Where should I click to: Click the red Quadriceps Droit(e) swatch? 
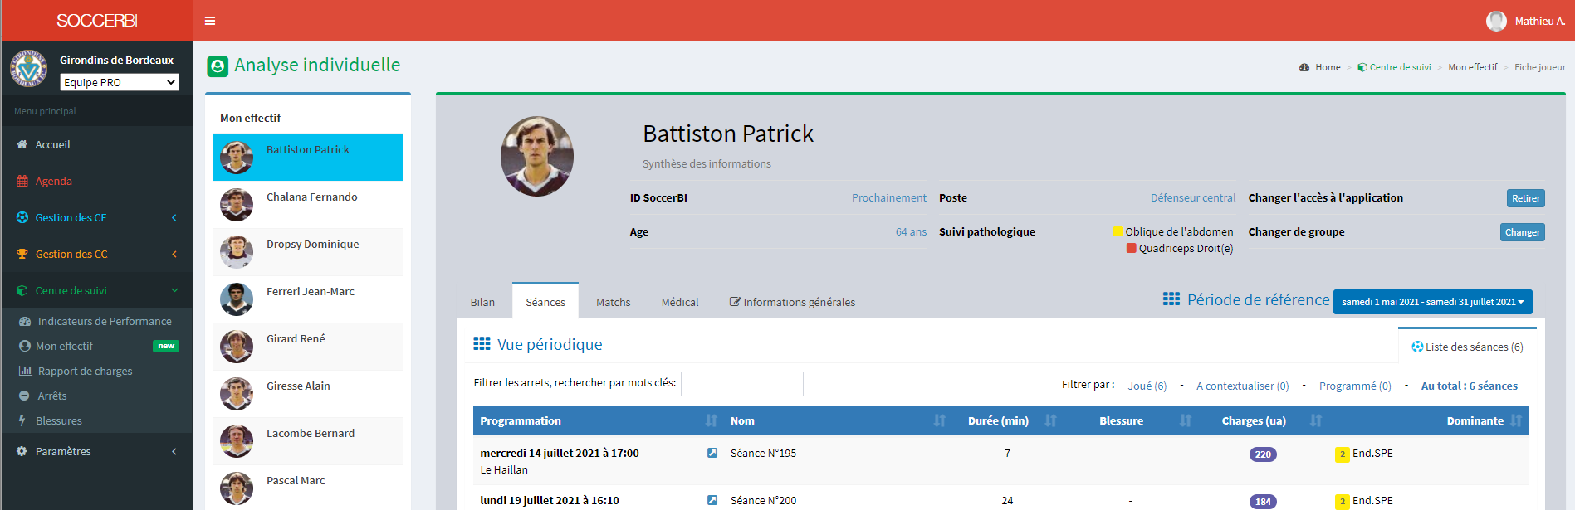[1132, 248]
